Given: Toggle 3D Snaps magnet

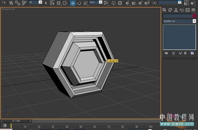Looking at the screenshot, I should click(128, 3).
